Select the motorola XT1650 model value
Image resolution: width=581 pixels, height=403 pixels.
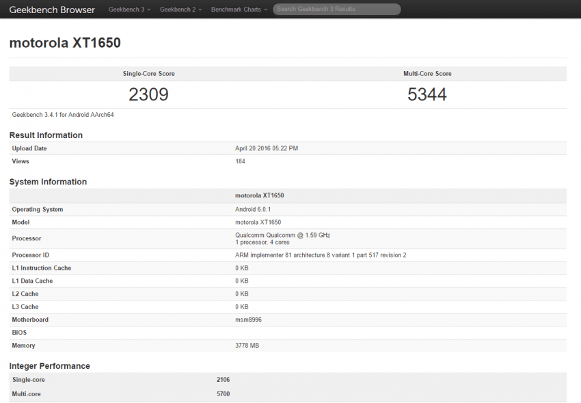[258, 223]
